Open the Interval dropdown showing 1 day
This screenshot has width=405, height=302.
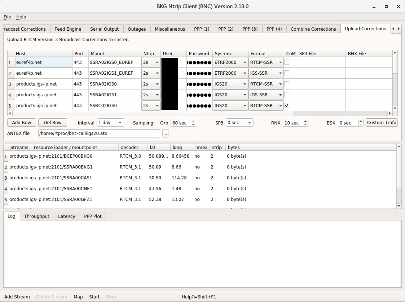tap(110, 123)
